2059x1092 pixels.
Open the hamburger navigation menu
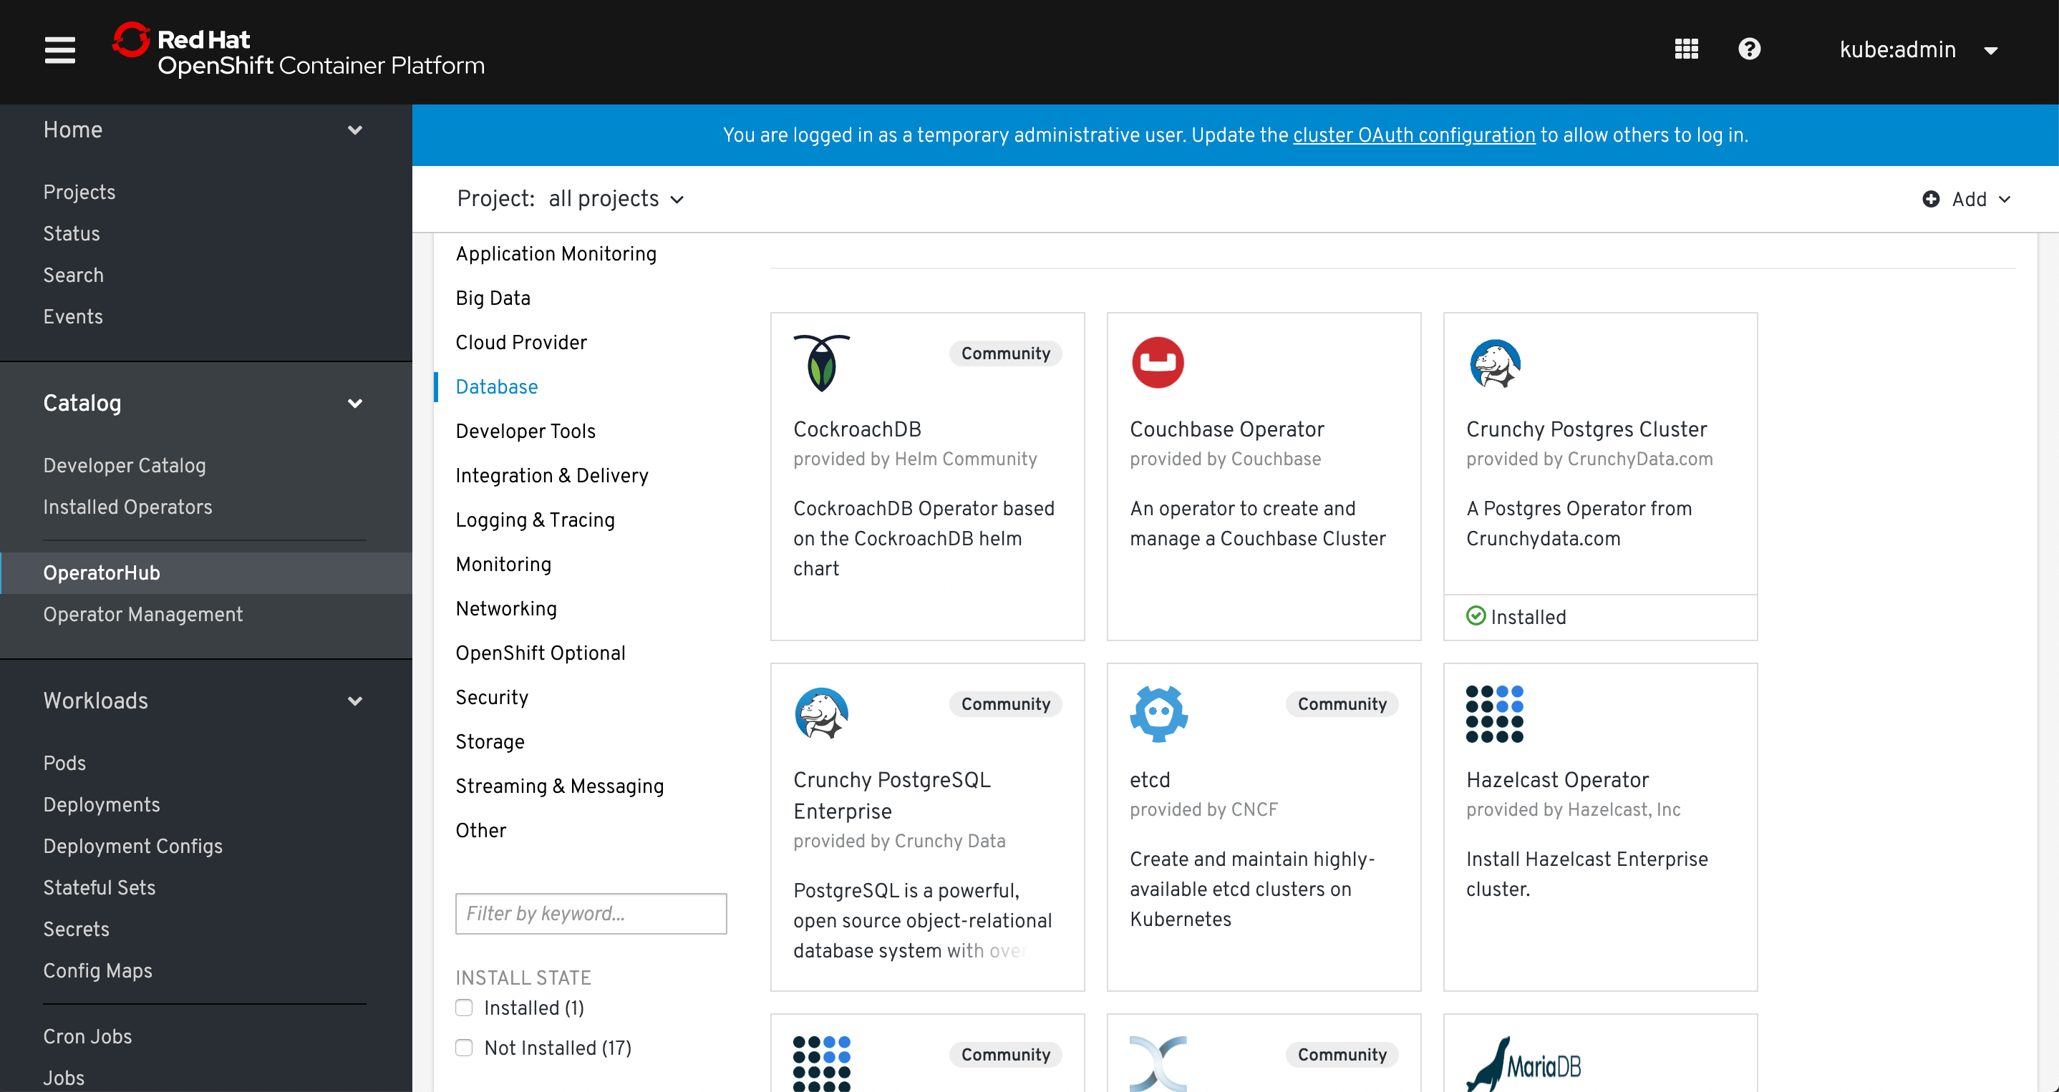point(60,49)
